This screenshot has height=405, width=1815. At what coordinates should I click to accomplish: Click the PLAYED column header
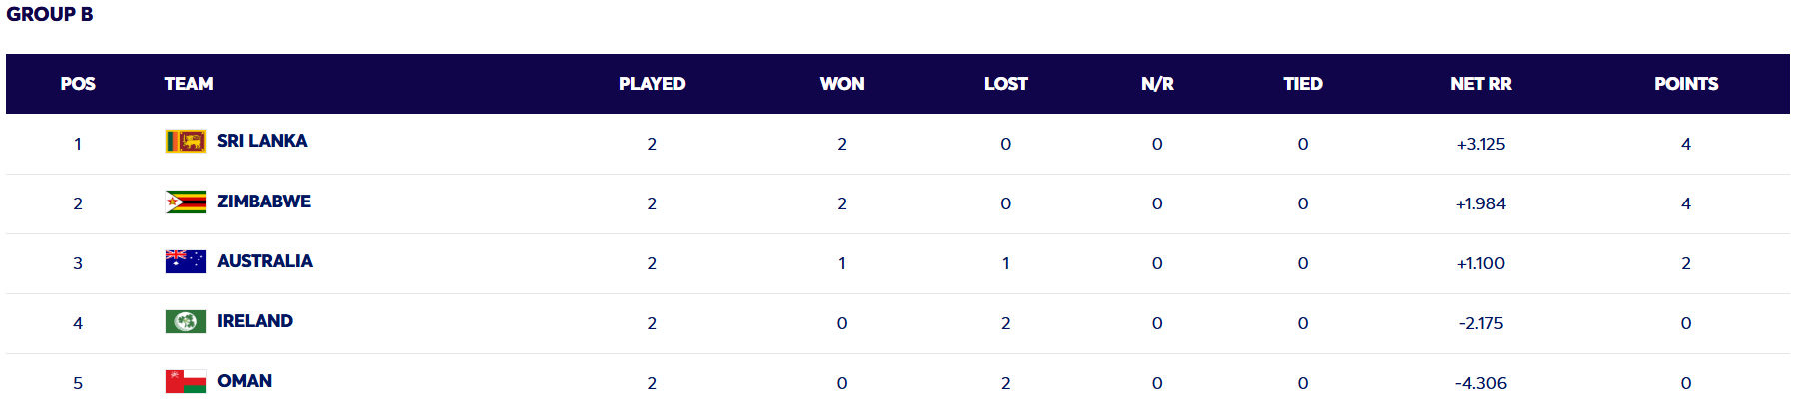[x=651, y=84]
